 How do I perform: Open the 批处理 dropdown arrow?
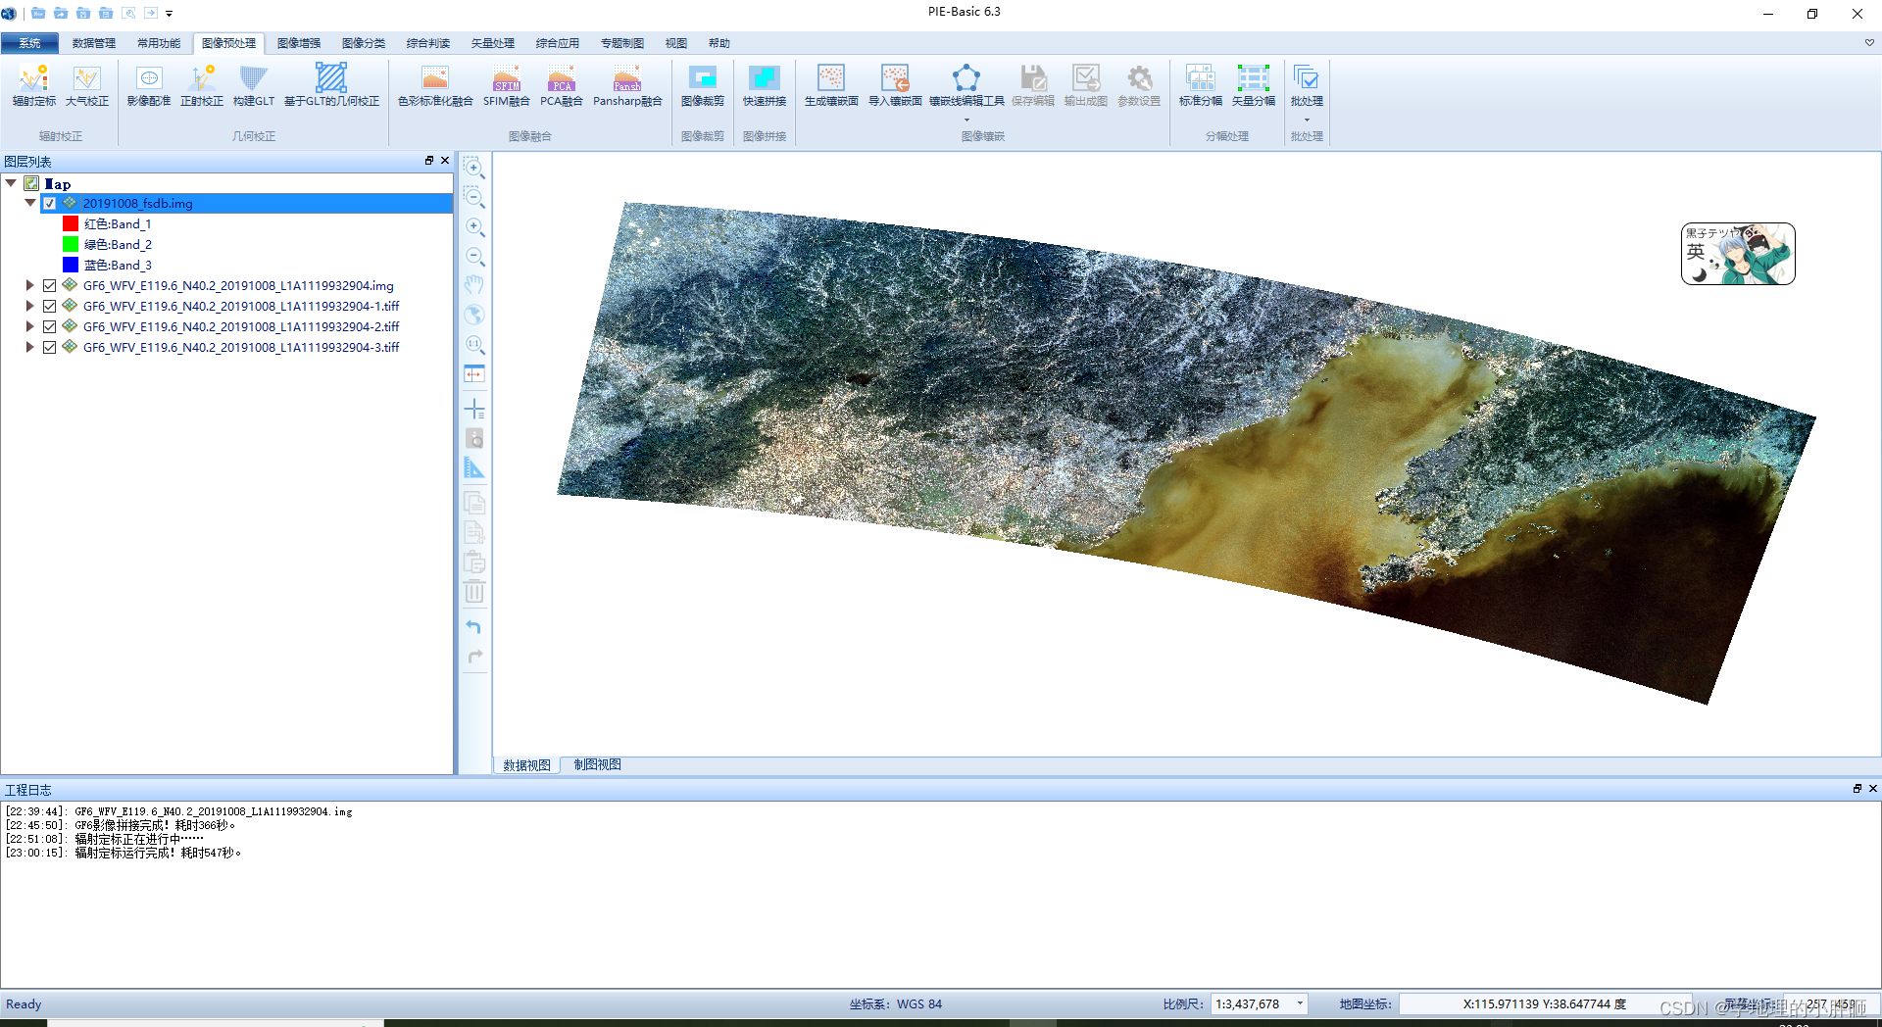pyautogui.click(x=1307, y=120)
